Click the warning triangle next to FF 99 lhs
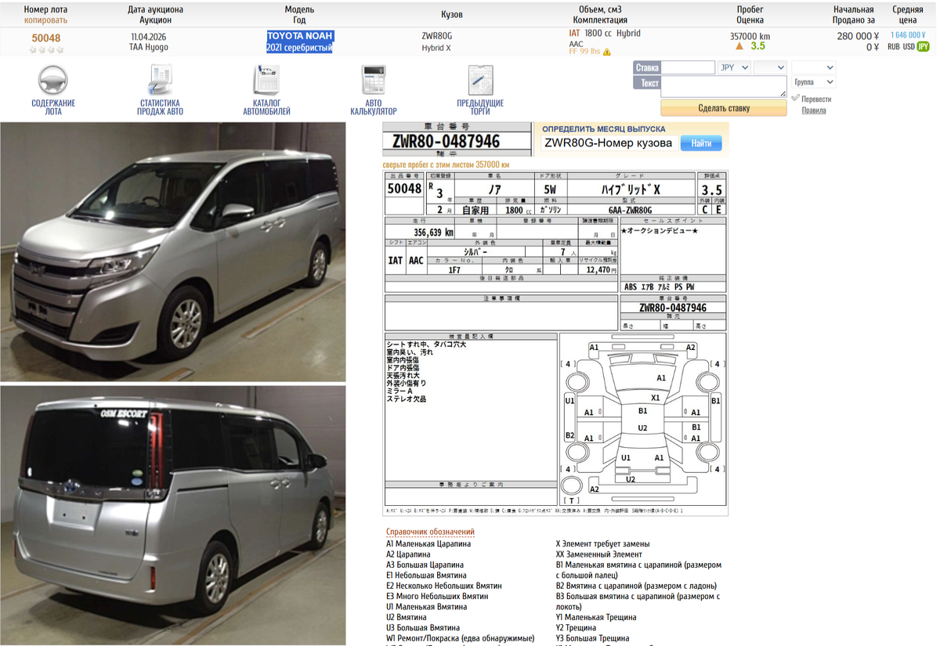Viewport: 940px width, 646px height. 607,52
